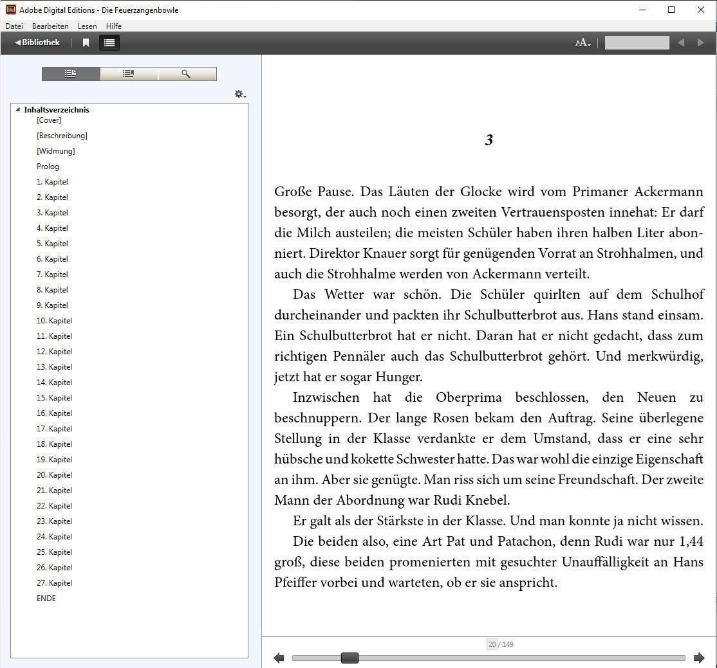Go to the previous page with the left arrow

coord(279,658)
